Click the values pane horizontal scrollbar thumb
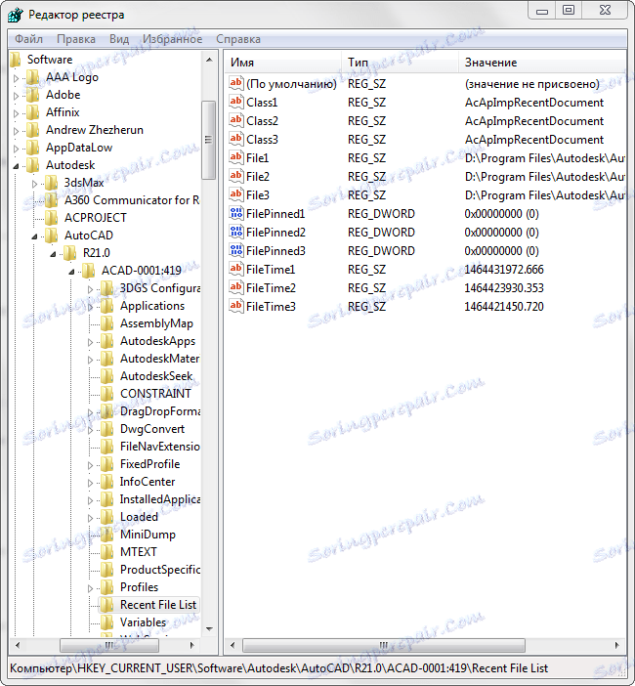Viewport: 635px width, 686px height. pyautogui.click(x=384, y=645)
